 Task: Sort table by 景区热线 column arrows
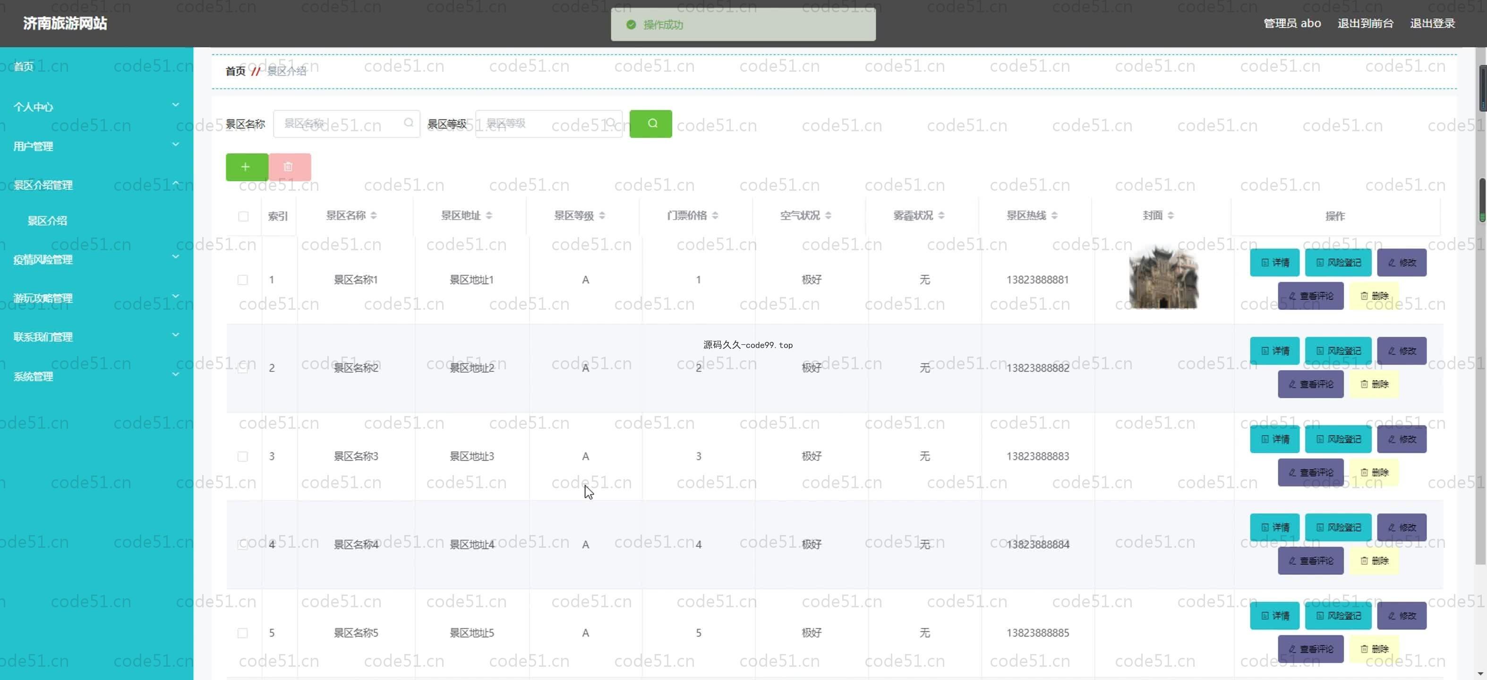(x=1055, y=215)
